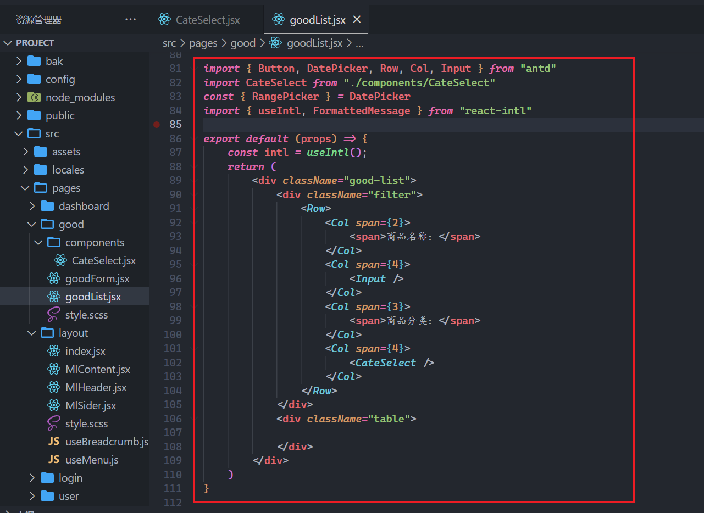Click the "antd" import string

(539, 68)
